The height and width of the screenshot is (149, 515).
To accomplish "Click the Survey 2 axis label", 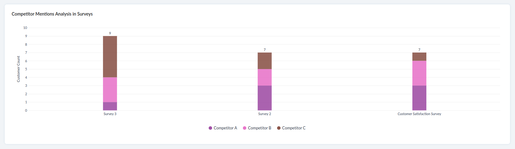I will [x=265, y=114].
